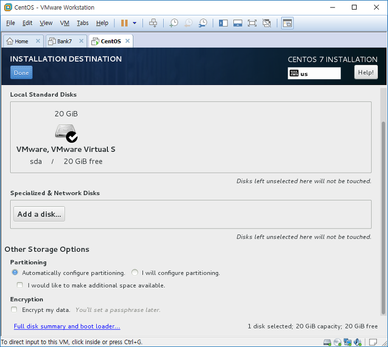This screenshot has height=347, width=388.
Task: Click the Unity mode icon
Action: coord(267,23)
